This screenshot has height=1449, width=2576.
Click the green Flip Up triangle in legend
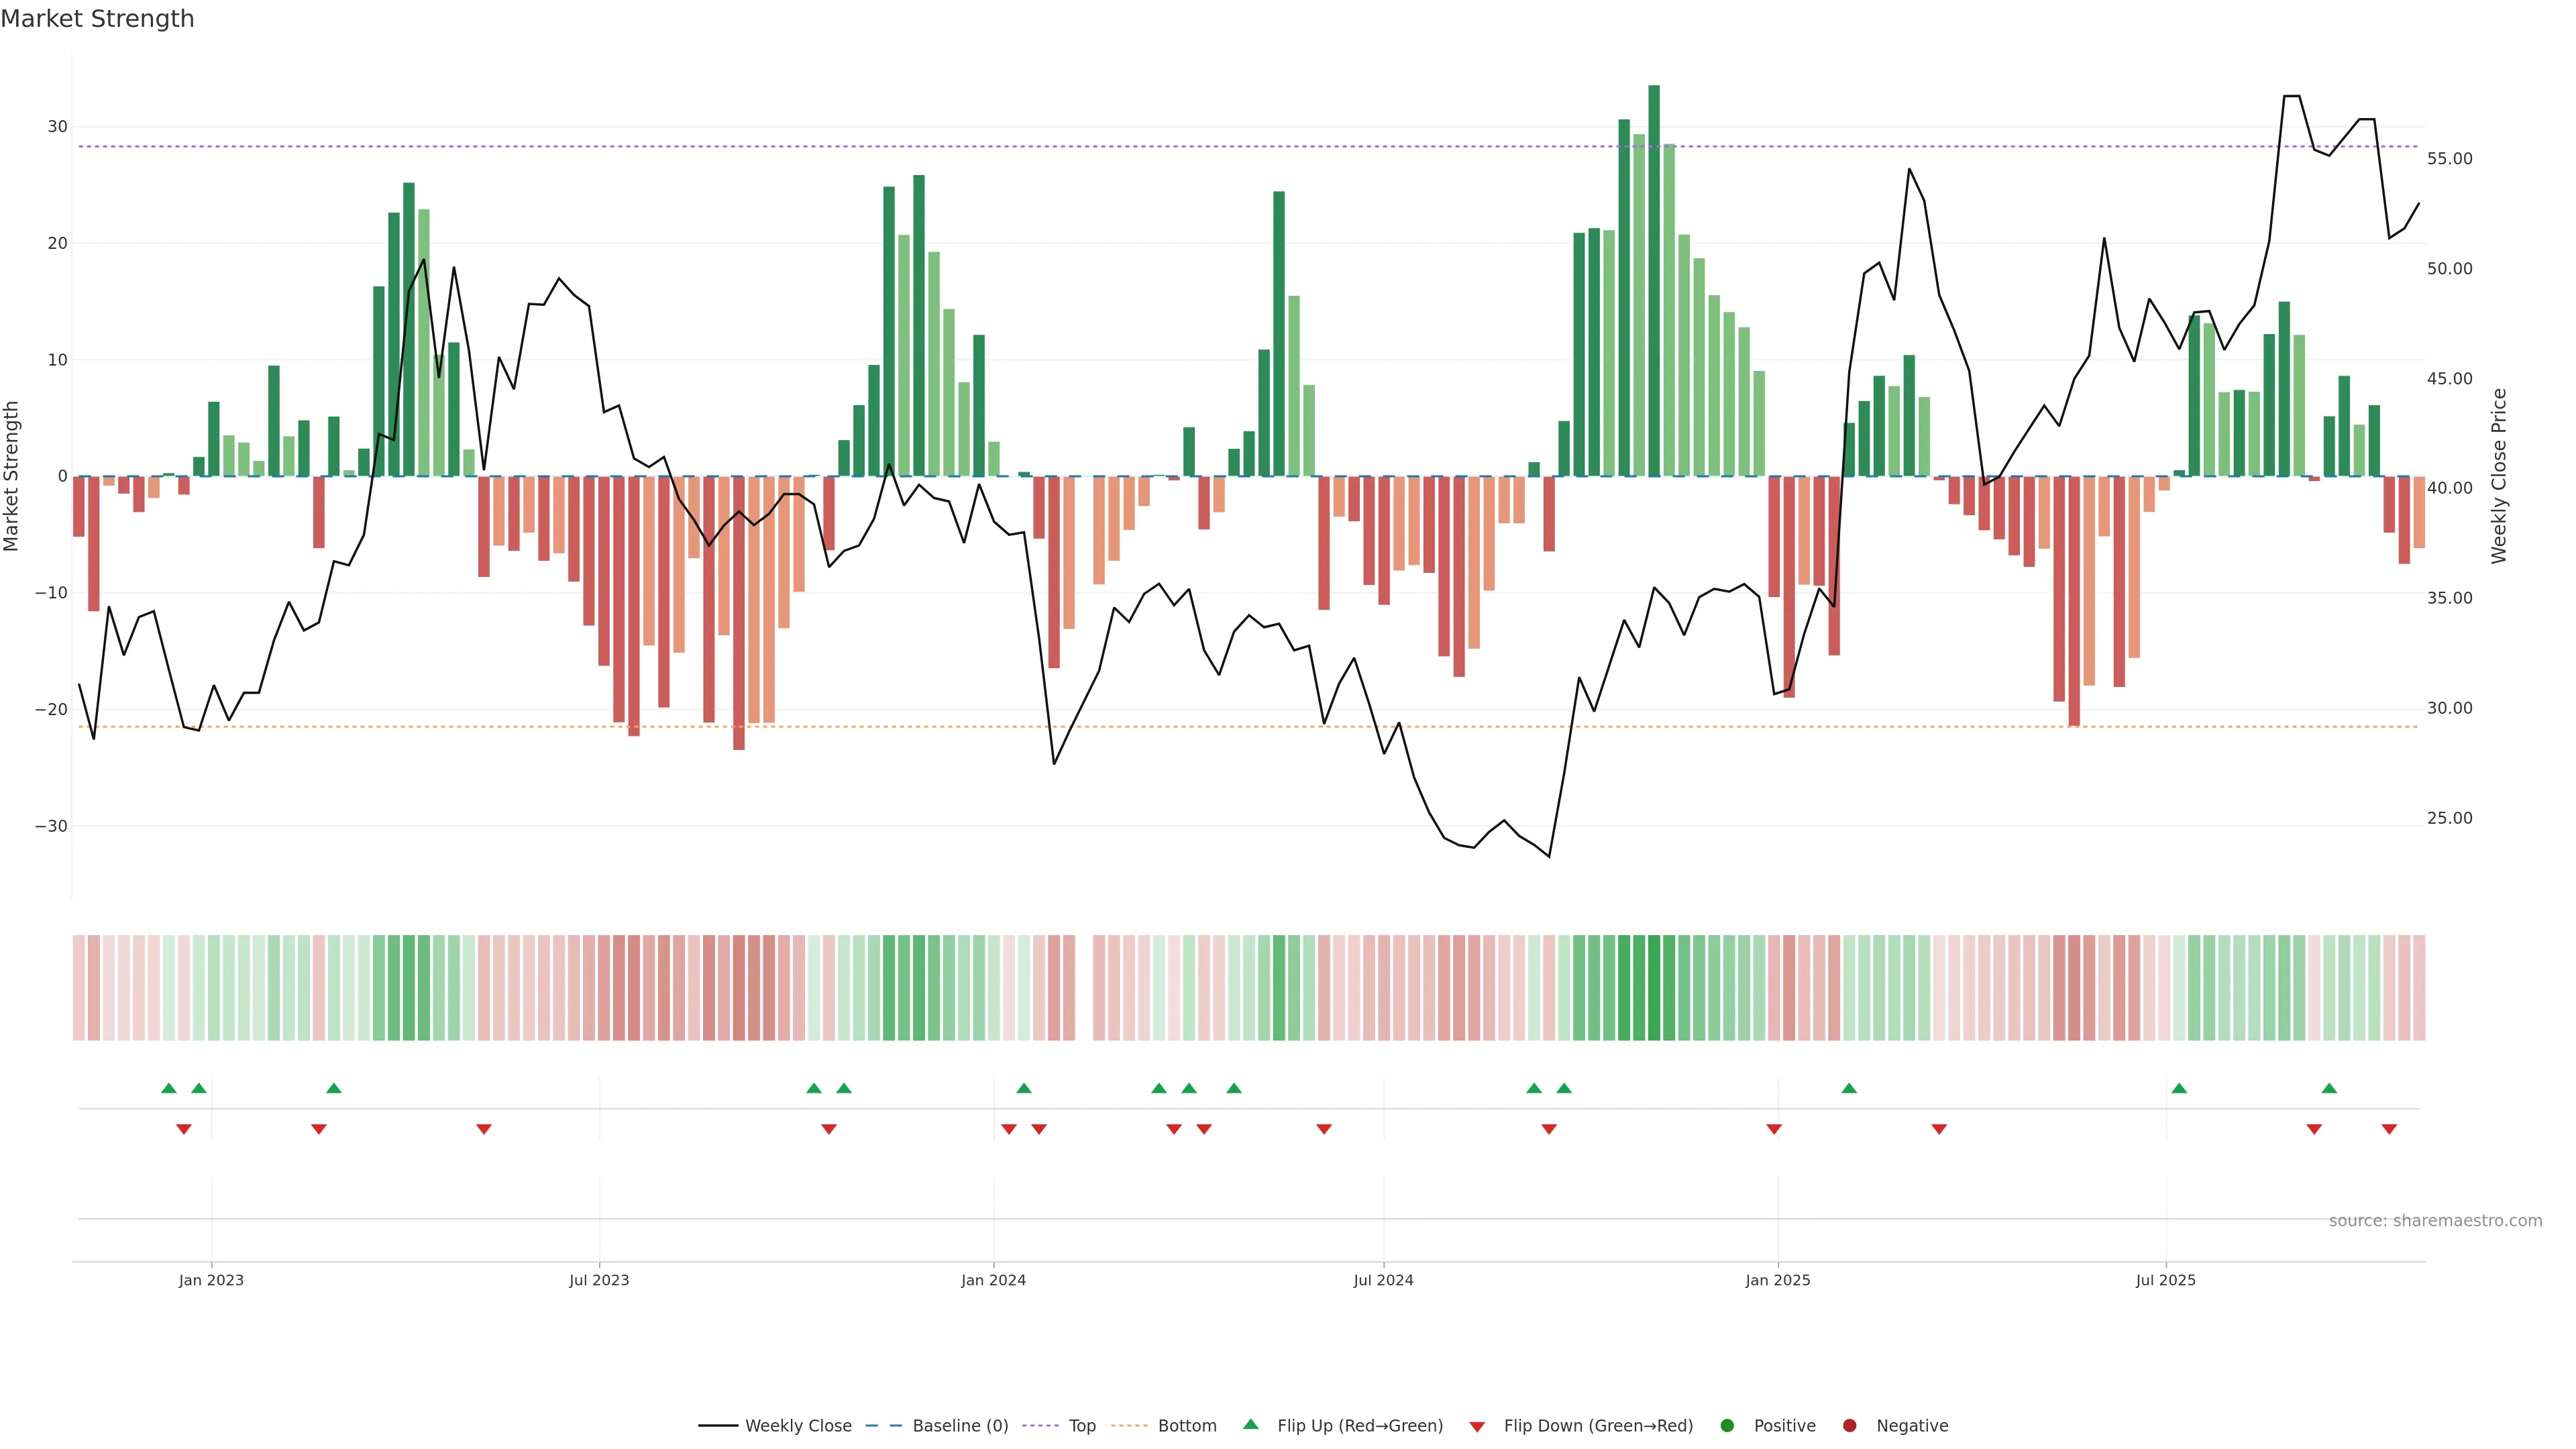[1250, 1424]
